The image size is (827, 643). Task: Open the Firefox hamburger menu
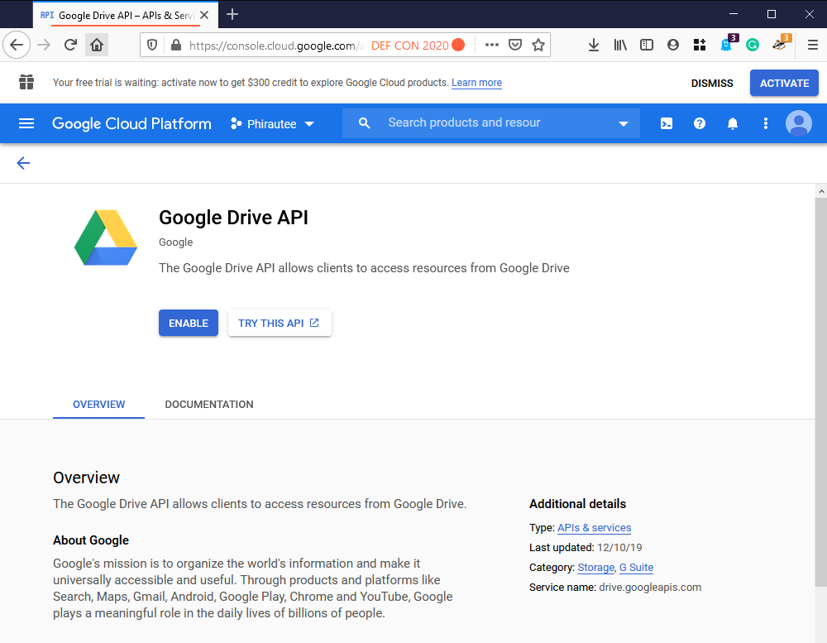pos(813,45)
